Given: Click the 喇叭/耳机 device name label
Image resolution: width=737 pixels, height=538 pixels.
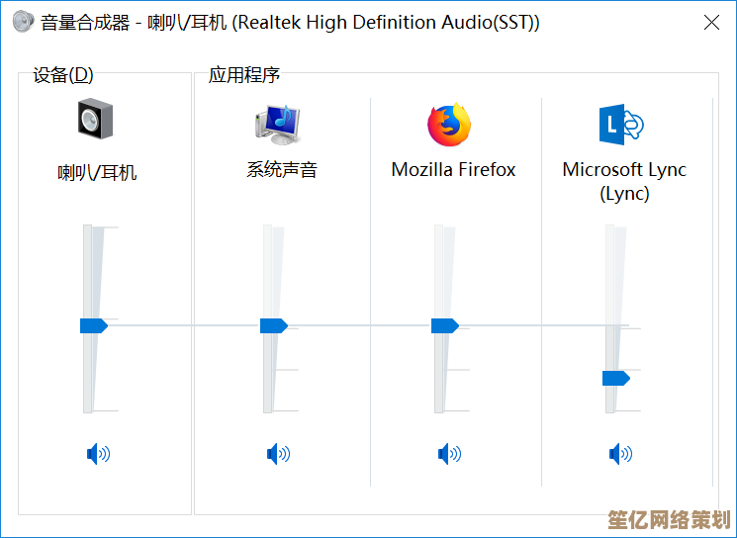Looking at the screenshot, I should pyautogui.click(x=97, y=173).
